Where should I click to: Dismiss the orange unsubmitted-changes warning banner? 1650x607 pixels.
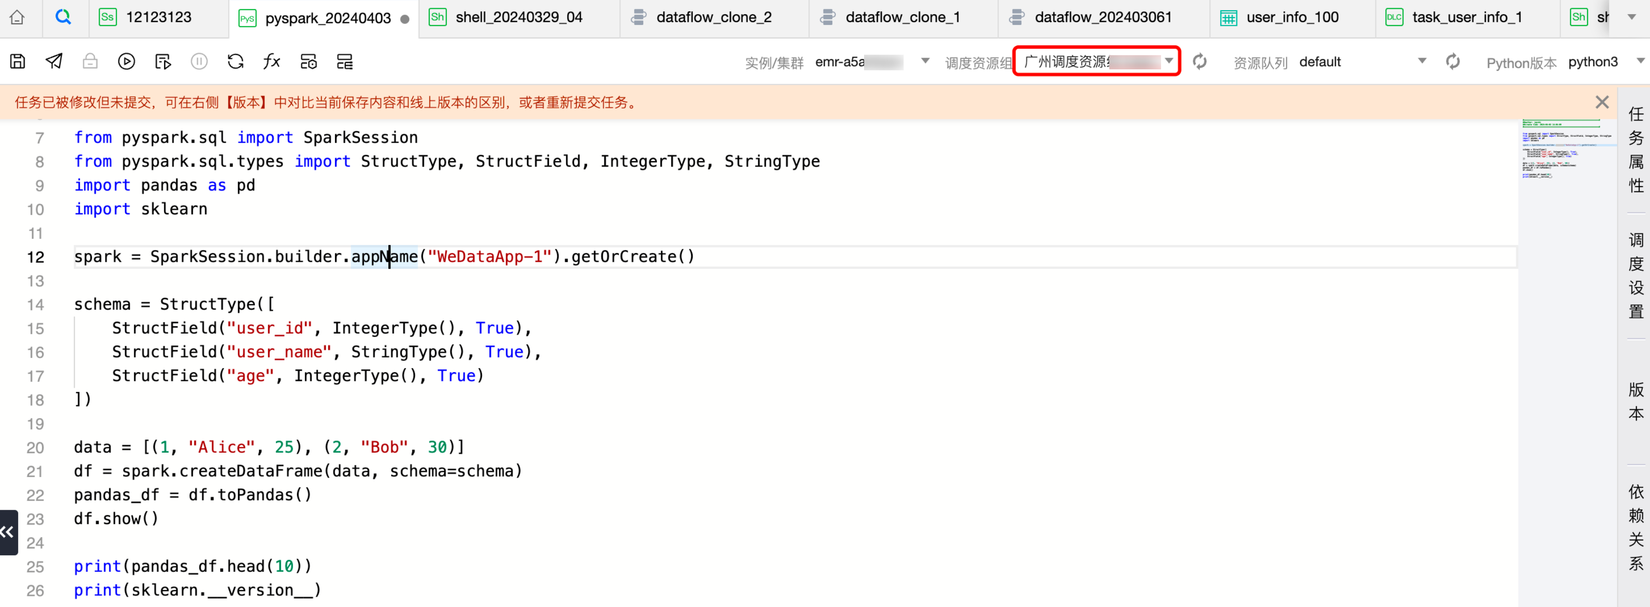[1602, 103]
